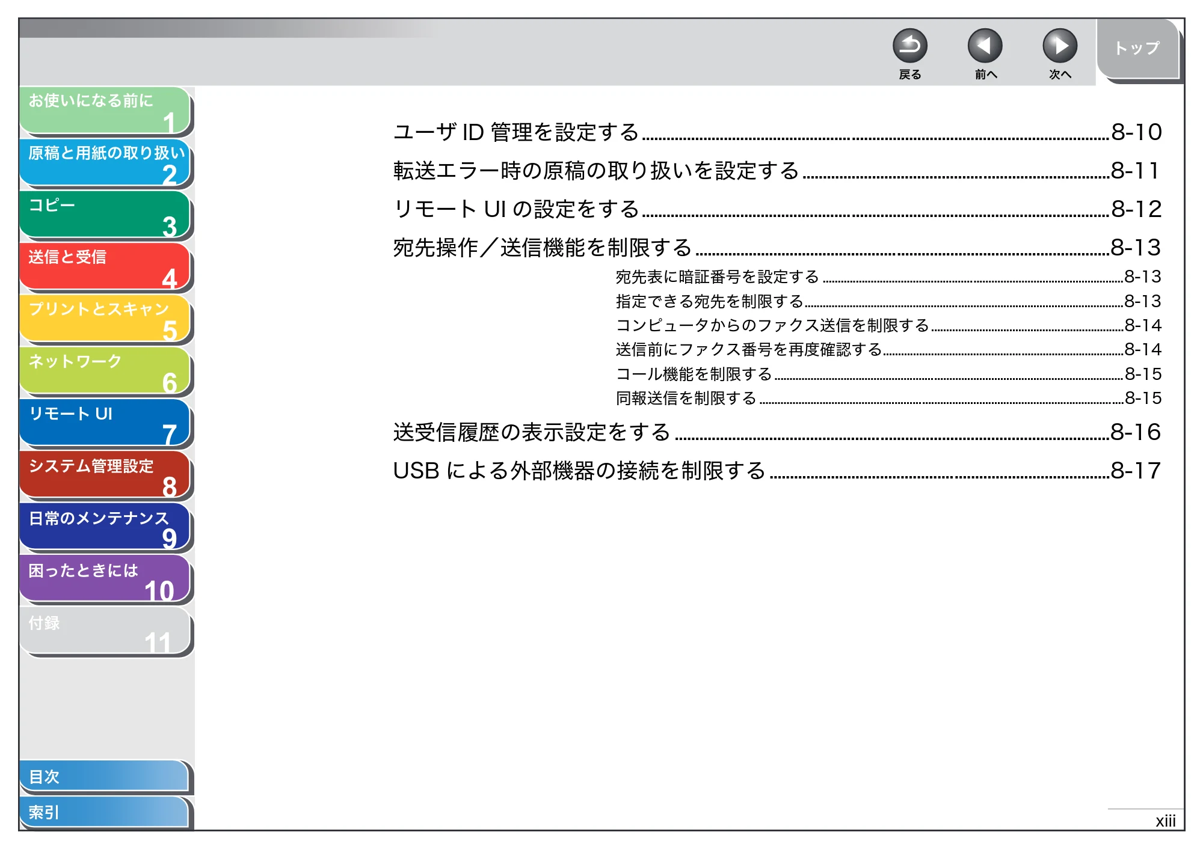The width and height of the screenshot is (1203, 850).
Task: Click page number 8-17
Action: point(1136,471)
